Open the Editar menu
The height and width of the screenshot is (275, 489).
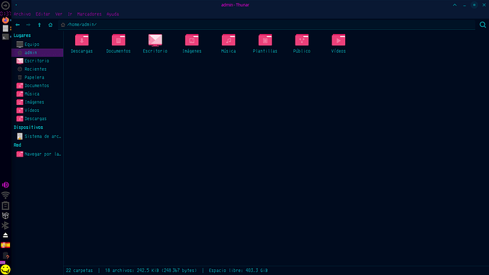pyautogui.click(x=43, y=14)
